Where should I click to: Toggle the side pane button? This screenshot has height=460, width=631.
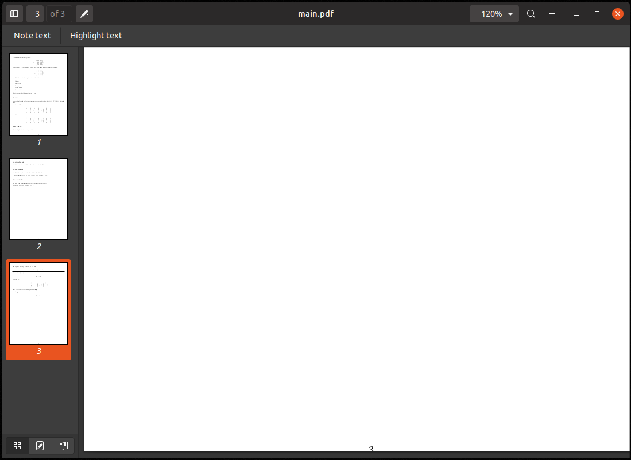(x=14, y=14)
